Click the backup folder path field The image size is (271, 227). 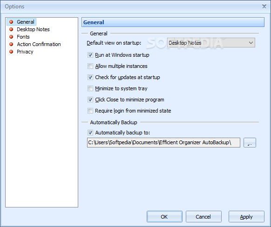click(163, 142)
